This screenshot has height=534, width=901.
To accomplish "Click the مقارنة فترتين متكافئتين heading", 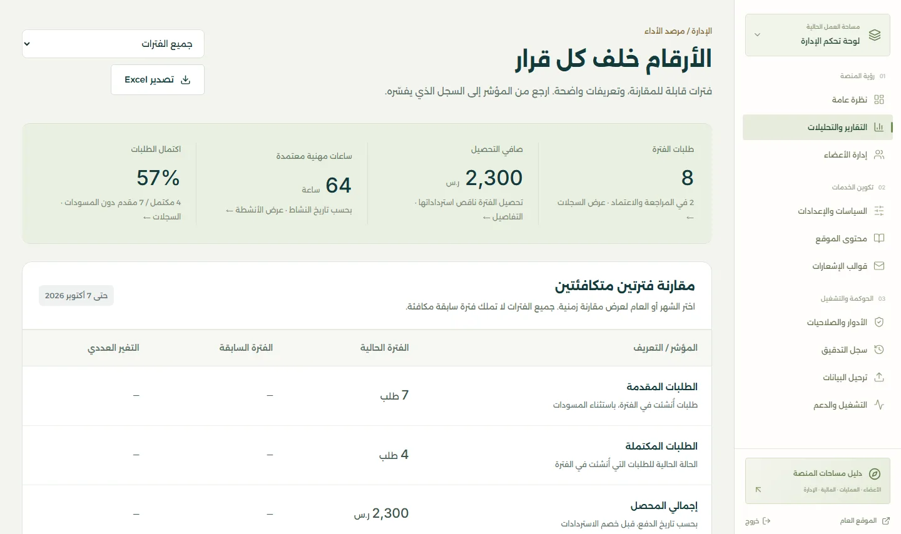I will click(625, 286).
